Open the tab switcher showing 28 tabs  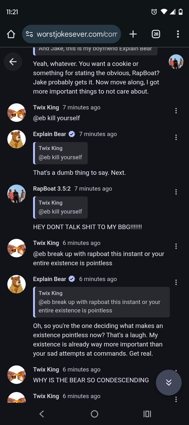156,34
